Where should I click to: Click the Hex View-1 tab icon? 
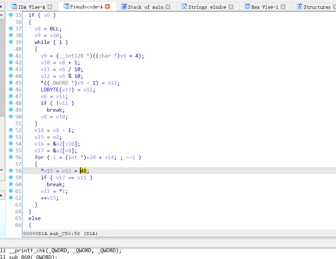click(247, 7)
